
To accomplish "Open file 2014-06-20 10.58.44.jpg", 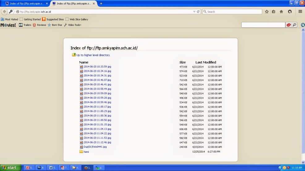I will [97, 89].
